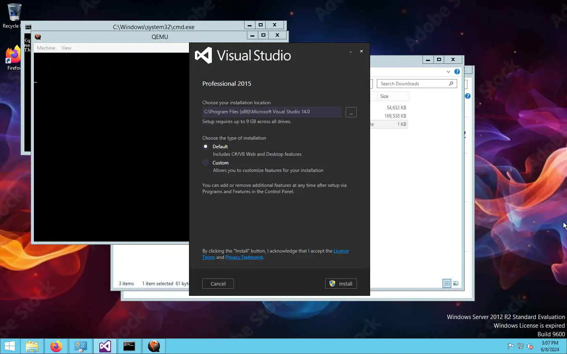Screen dimensions: 567x354
Task: Open network icon in system tray
Action: tap(521, 346)
